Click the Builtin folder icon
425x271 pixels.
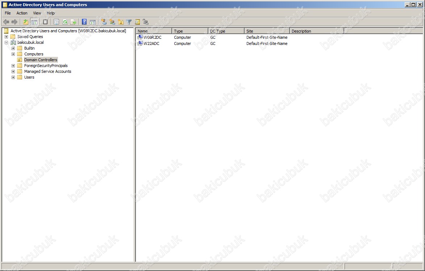coord(20,48)
